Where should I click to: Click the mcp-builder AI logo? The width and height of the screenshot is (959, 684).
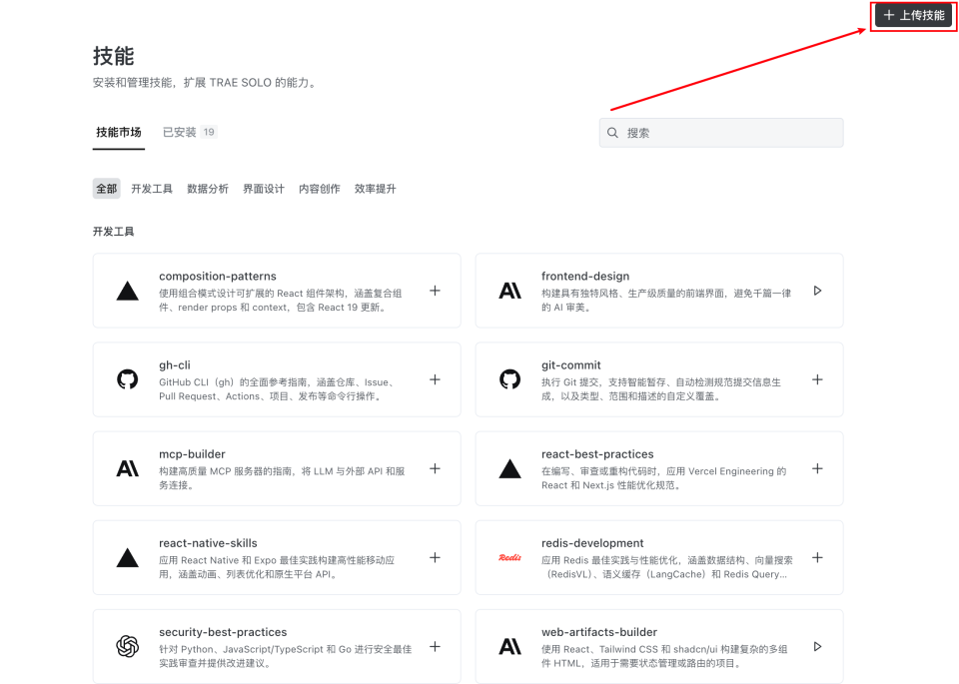[127, 468]
